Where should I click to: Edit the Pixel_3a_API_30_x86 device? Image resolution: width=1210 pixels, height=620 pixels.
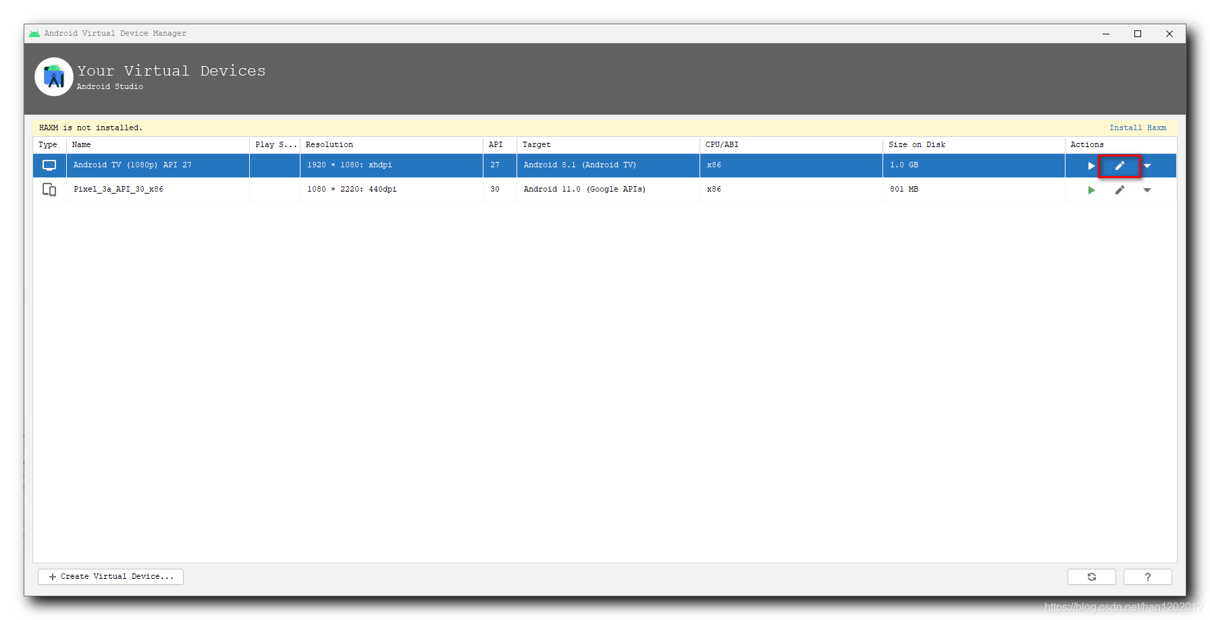[1120, 190]
